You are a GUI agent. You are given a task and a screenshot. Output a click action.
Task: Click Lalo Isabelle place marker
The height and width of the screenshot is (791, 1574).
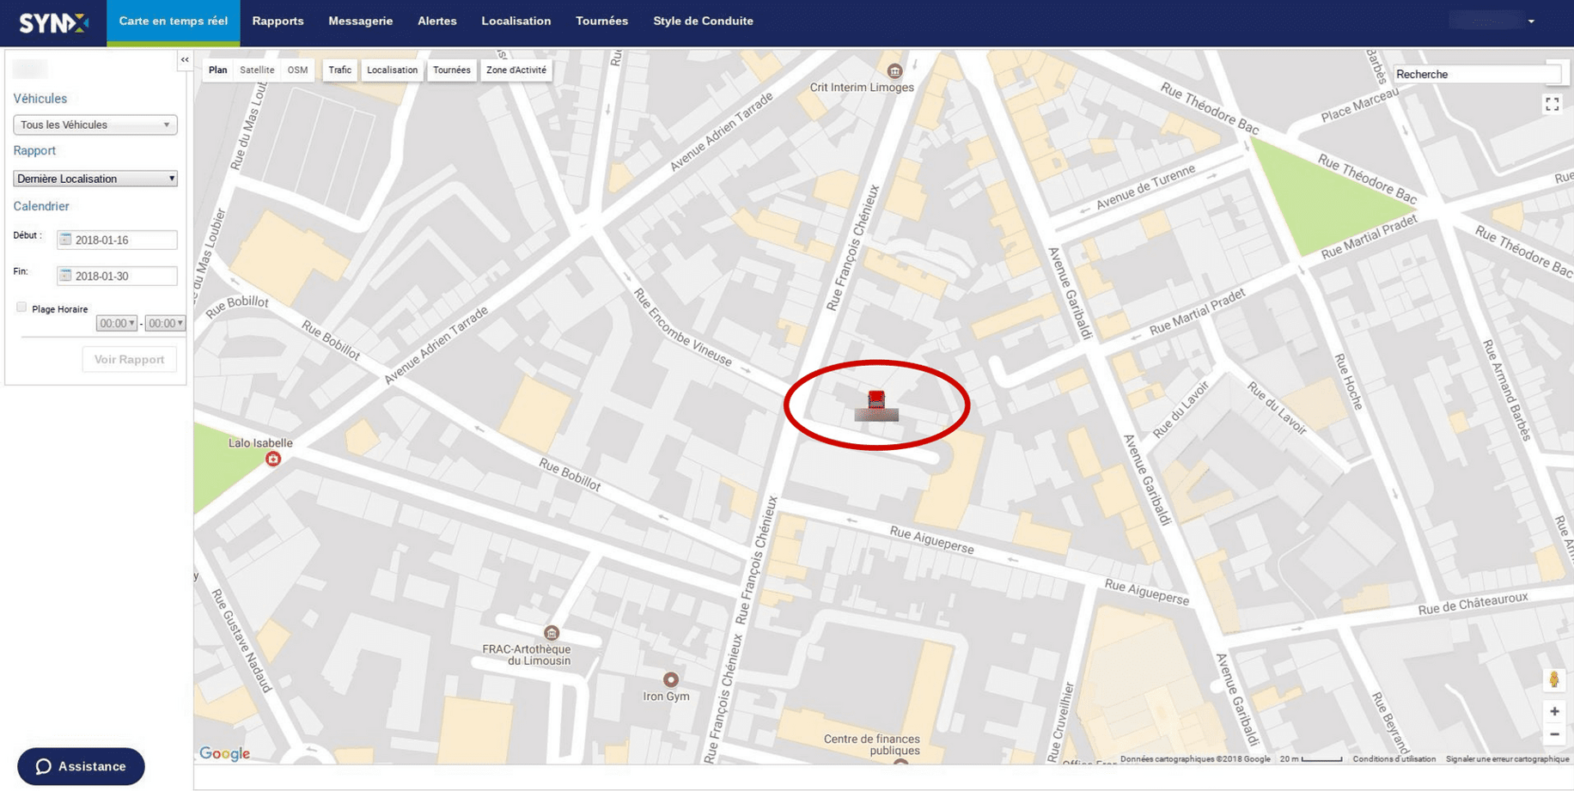[x=273, y=459]
